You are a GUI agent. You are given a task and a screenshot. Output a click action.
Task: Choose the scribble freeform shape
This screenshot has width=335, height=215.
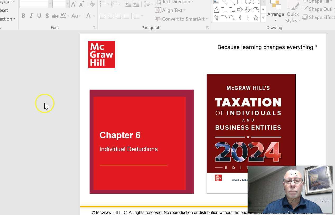(216, 18)
